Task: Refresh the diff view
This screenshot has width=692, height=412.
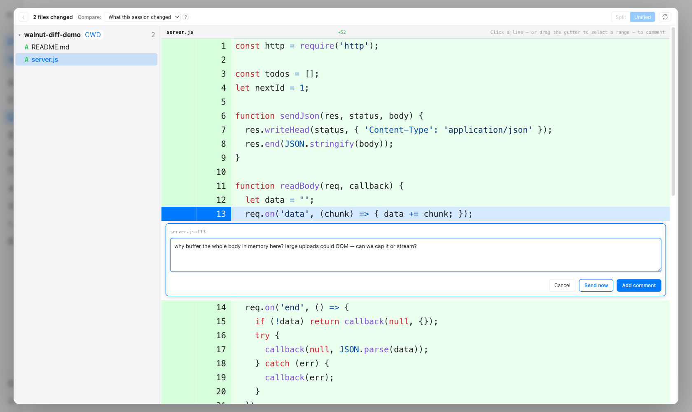Action: pos(665,17)
